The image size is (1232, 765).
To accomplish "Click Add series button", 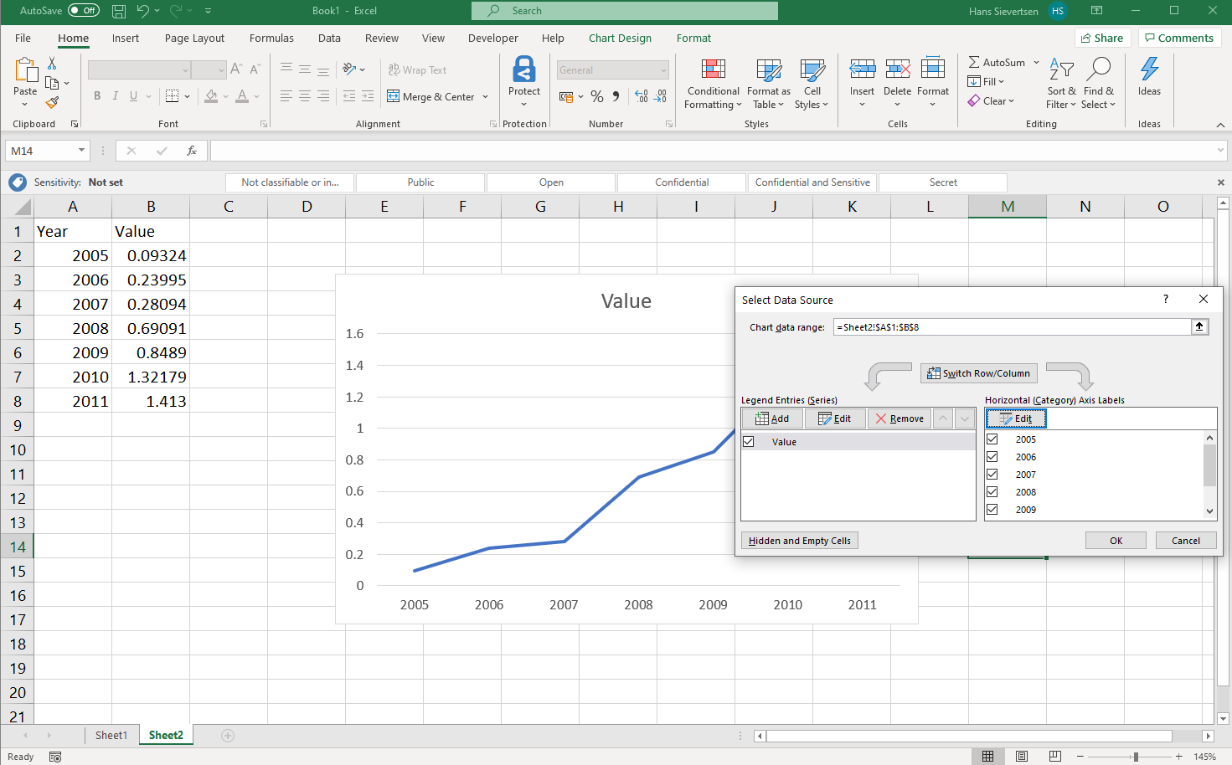I will click(x=772, y=418).
